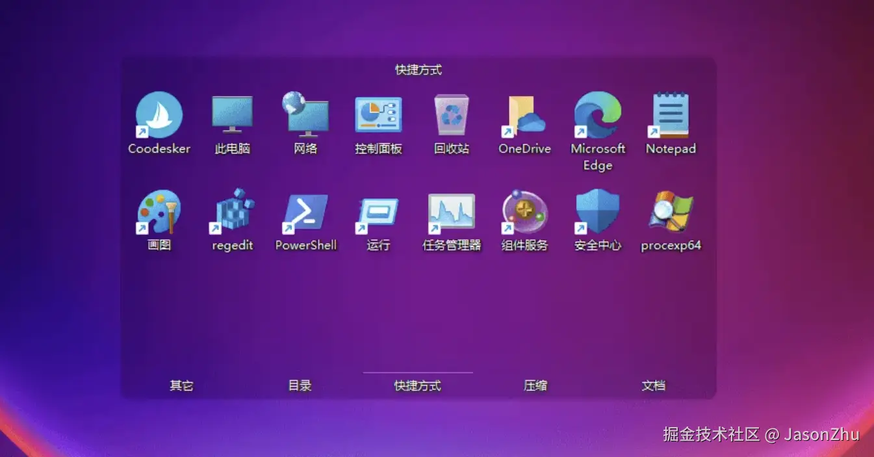
Task: Select the 快捷方式 tab at bottom
Action: [x=418, y=385]
